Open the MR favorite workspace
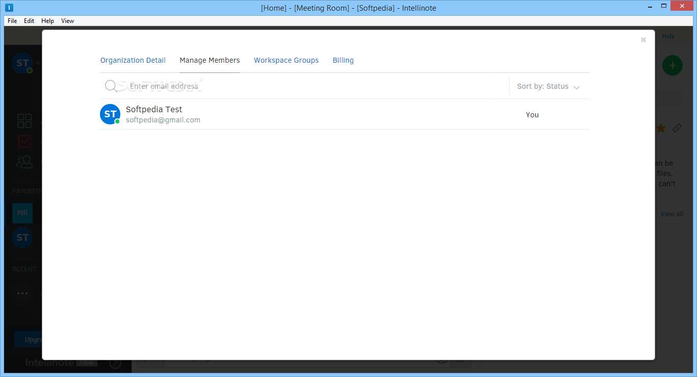 22,213
